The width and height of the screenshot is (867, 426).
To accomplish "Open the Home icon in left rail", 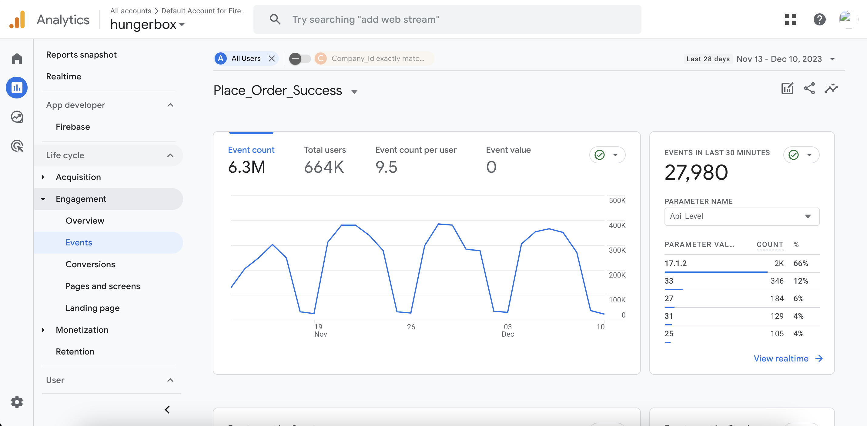I will tap(17, 58).
